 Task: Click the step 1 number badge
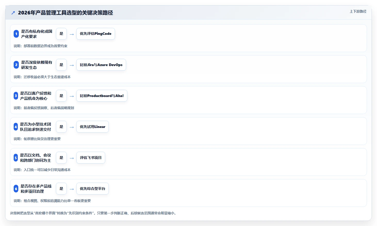16,34
